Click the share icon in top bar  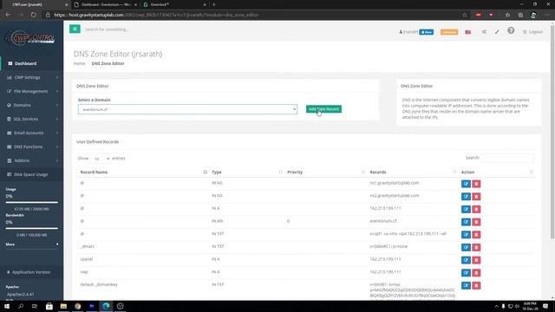(484, 32)
